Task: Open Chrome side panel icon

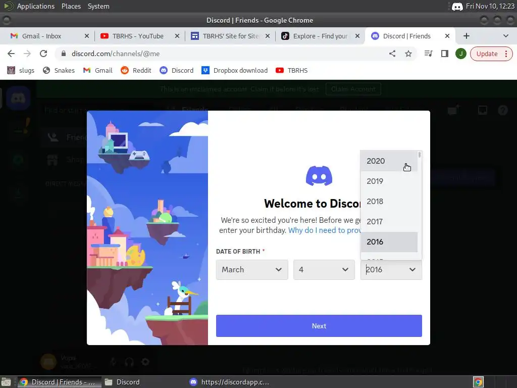Action: (x=444, y=54)
